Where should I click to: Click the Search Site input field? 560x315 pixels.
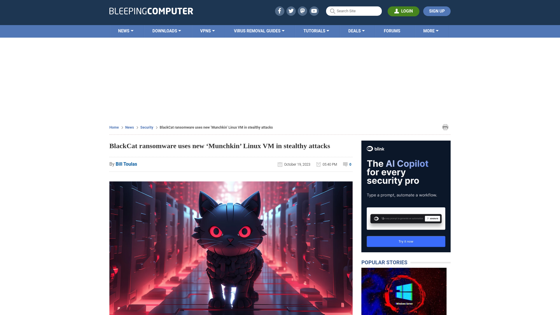pos(354,11)
